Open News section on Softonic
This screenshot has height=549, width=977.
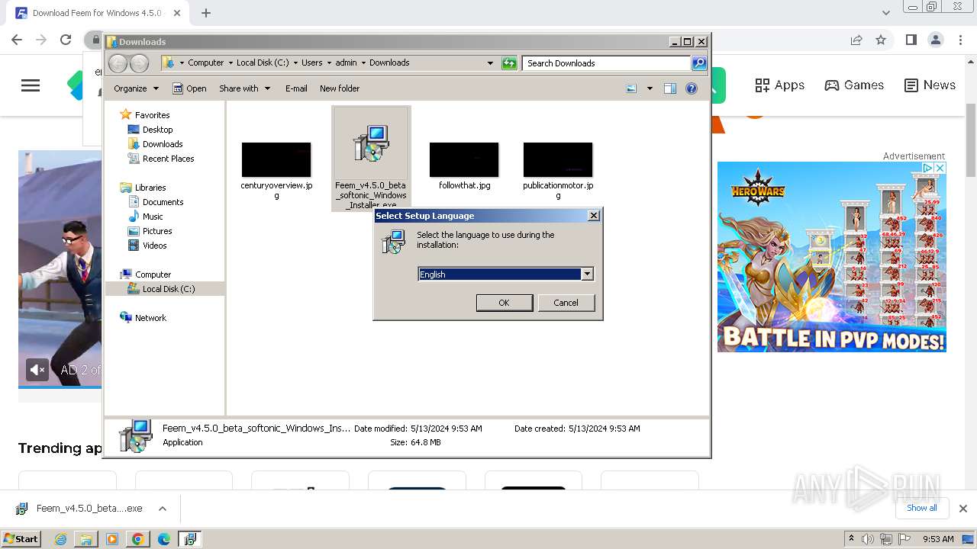(930, 85)
